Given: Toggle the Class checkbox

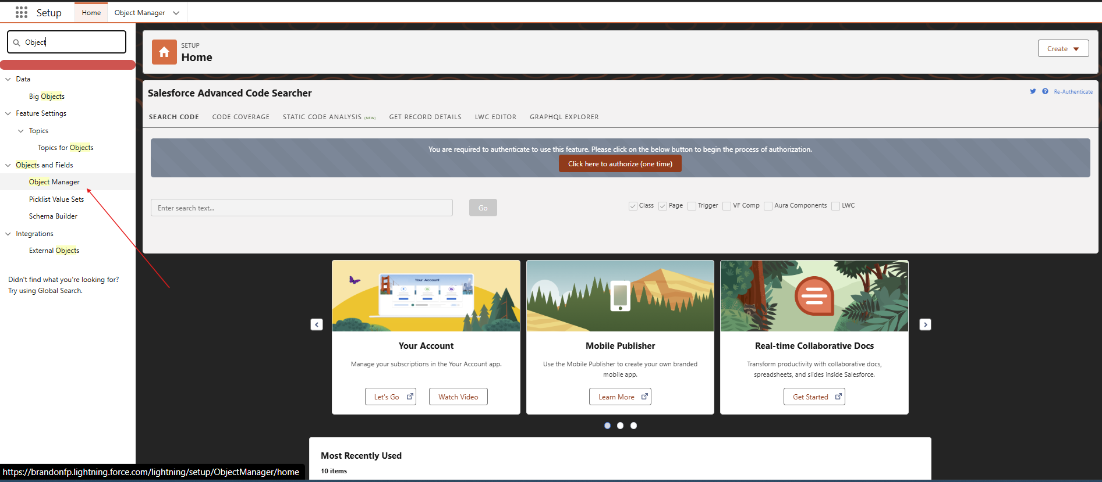Looking at the screenshot, I should (633, 206).
